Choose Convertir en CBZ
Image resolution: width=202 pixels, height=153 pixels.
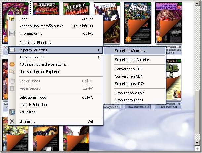tap(135, 69)
